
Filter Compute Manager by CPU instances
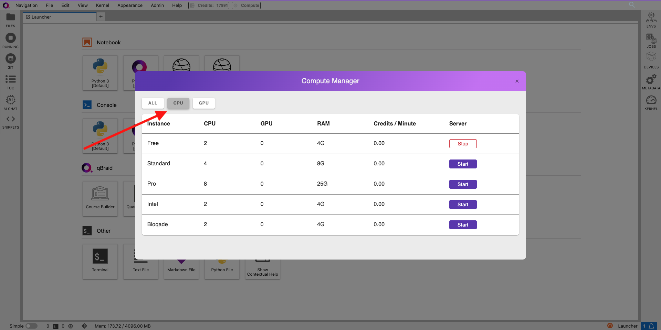(178, 103)
